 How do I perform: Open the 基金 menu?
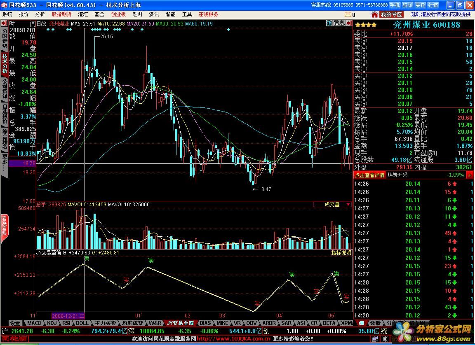[99, 14]
